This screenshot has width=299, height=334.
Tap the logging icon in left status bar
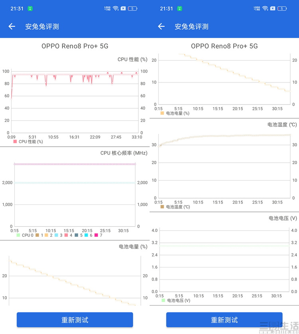107,8
